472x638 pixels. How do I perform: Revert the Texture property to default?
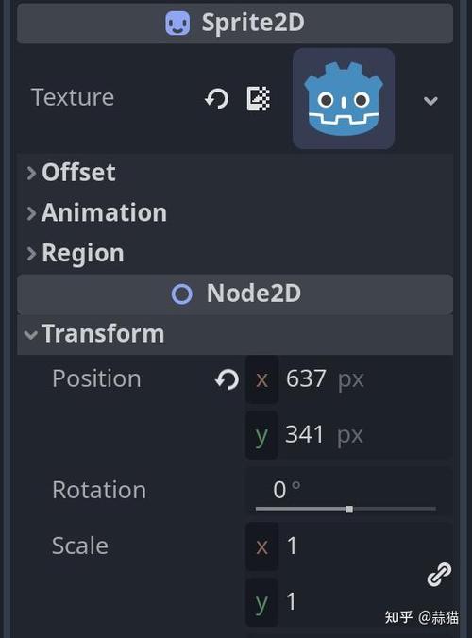(x=217, y=99)
